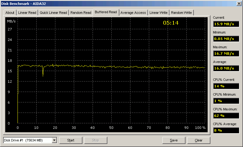
Task: Click the CPU% Maximum 62 % field
Action: click(226, 116)
